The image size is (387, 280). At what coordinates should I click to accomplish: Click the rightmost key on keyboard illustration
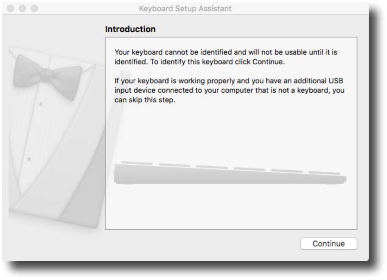(324, 173)
